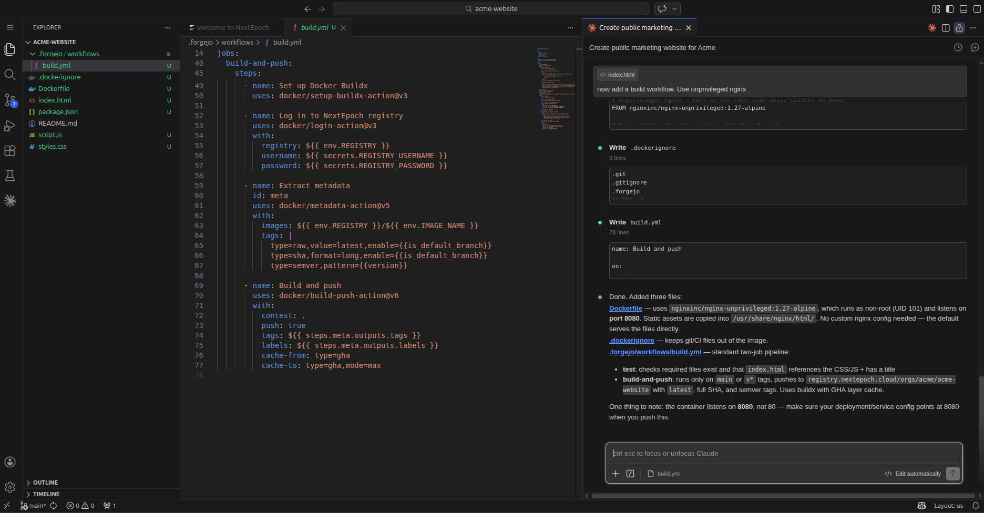
Task: Open Claude panel more actions ellipsis
Action: coord(973,28)
